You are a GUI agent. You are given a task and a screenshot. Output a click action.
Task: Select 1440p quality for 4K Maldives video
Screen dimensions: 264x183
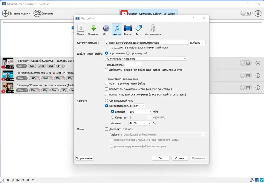click(34, 78)
